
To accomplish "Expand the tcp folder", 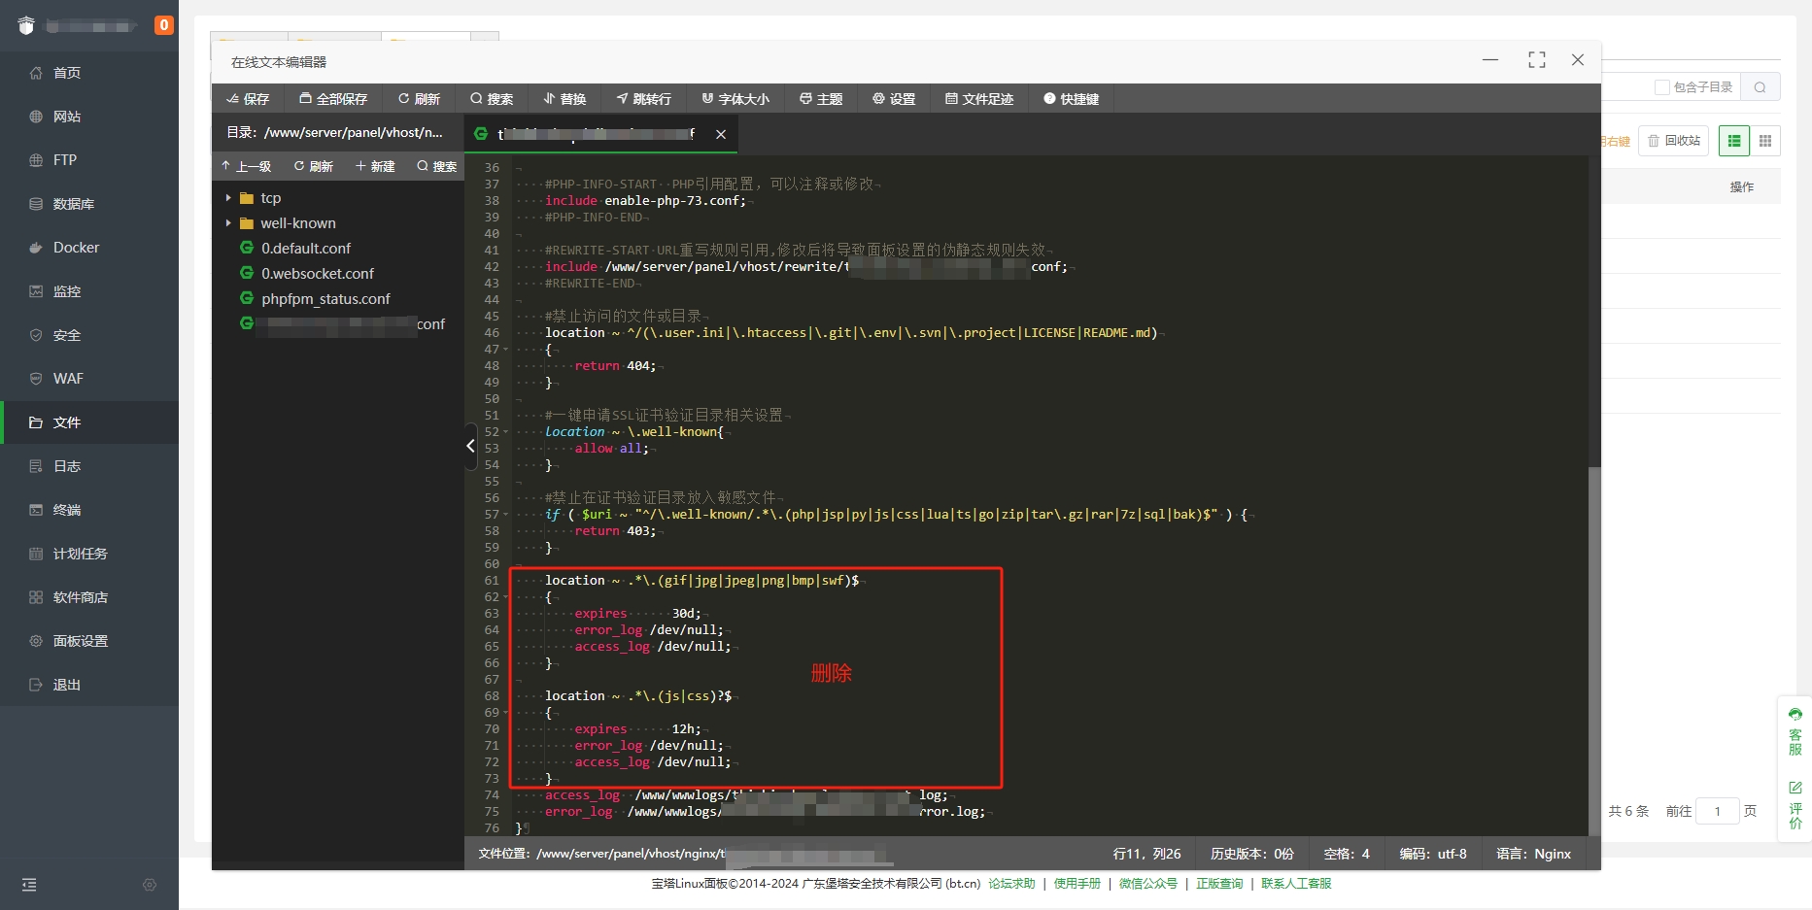I will click(x=228, y=198).
